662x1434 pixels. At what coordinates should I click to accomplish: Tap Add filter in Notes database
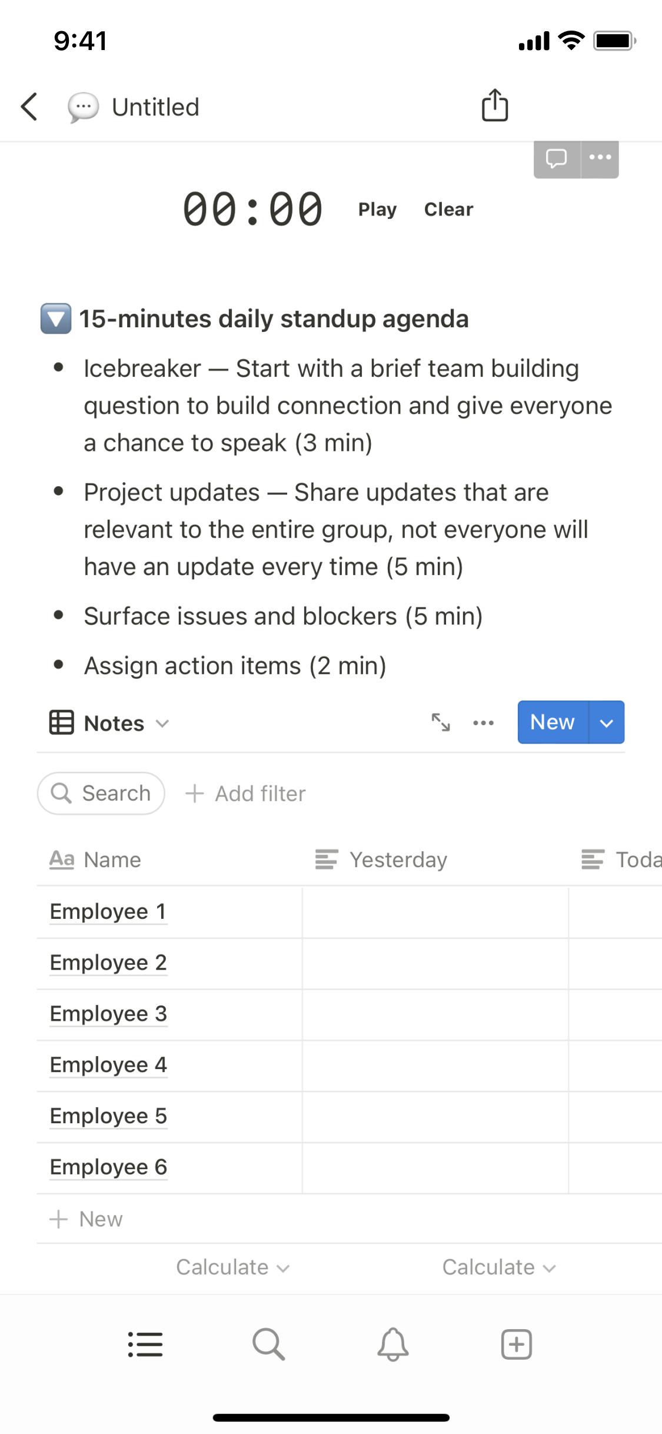pyautogui.click(x=246, y=794)
